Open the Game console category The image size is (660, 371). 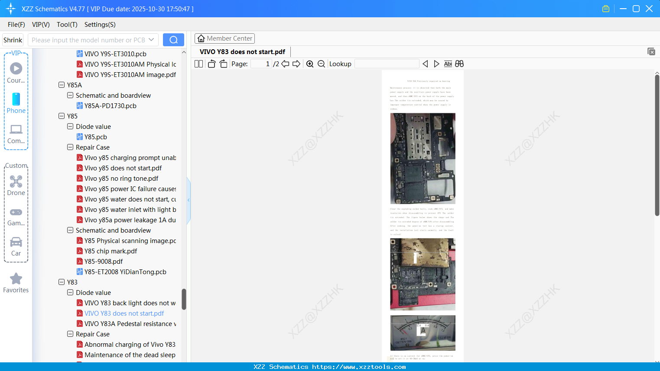[16, 216]
